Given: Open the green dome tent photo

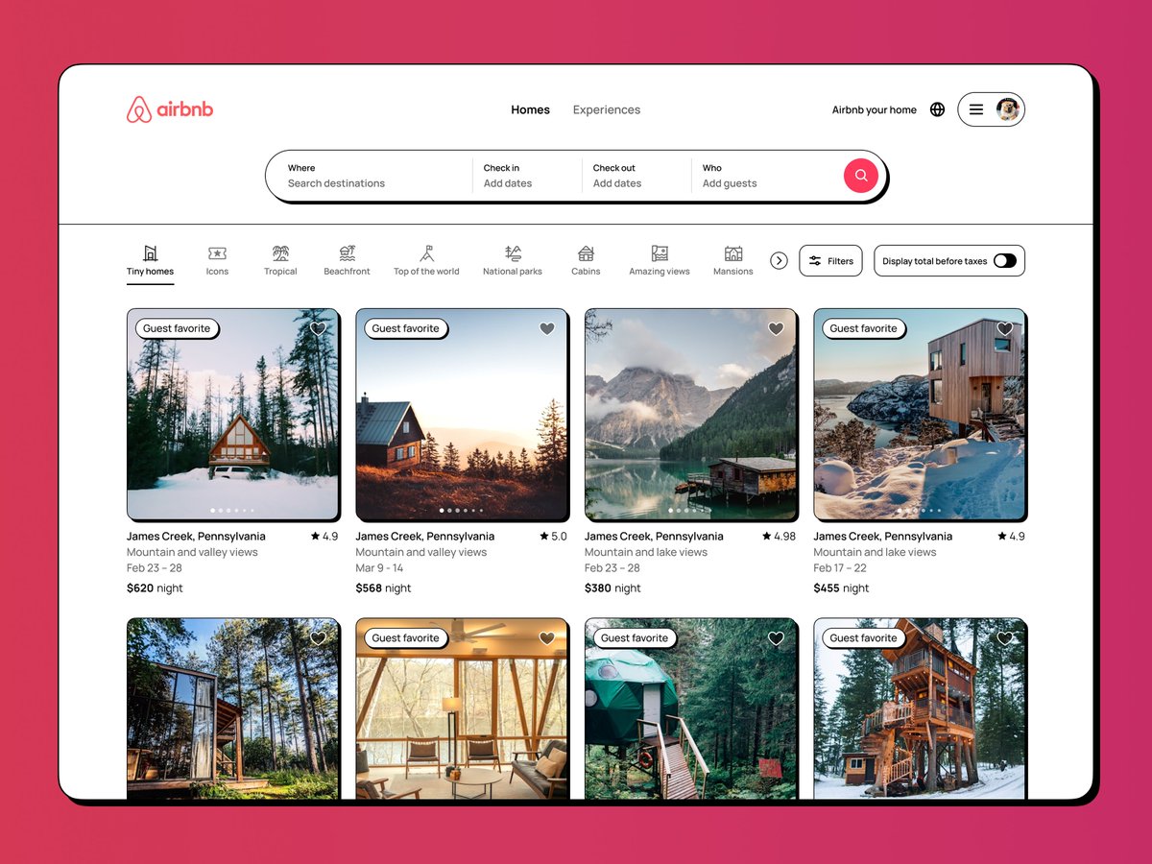Looking at the screenshot, I should point(691,708).
